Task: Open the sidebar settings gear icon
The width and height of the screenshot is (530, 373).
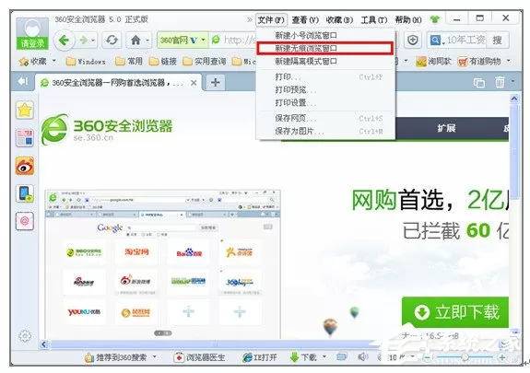Action: click(25, 335)
